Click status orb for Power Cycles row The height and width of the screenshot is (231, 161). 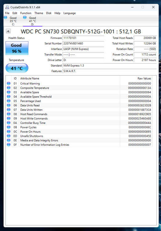tap(9, 127)
